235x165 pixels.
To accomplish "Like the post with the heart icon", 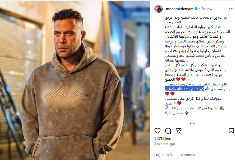I will [x=157, y=131].
